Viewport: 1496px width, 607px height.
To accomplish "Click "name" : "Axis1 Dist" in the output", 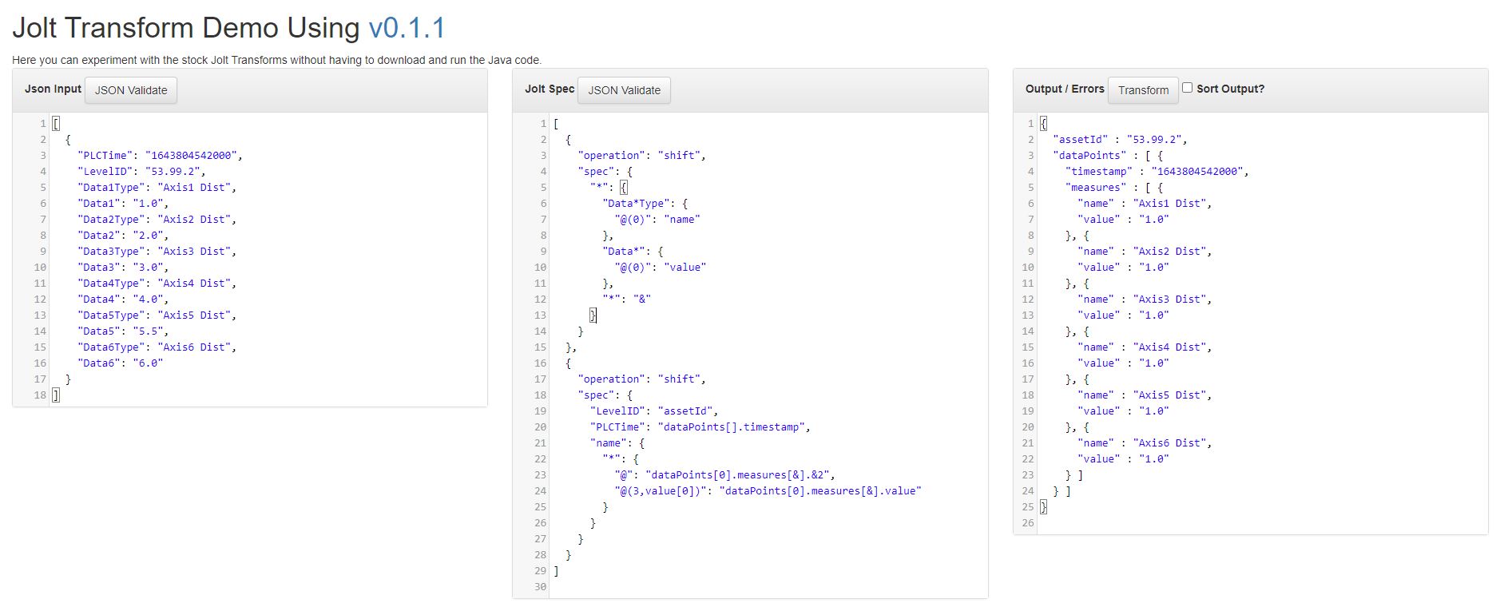I will [x=1145, y=204].
